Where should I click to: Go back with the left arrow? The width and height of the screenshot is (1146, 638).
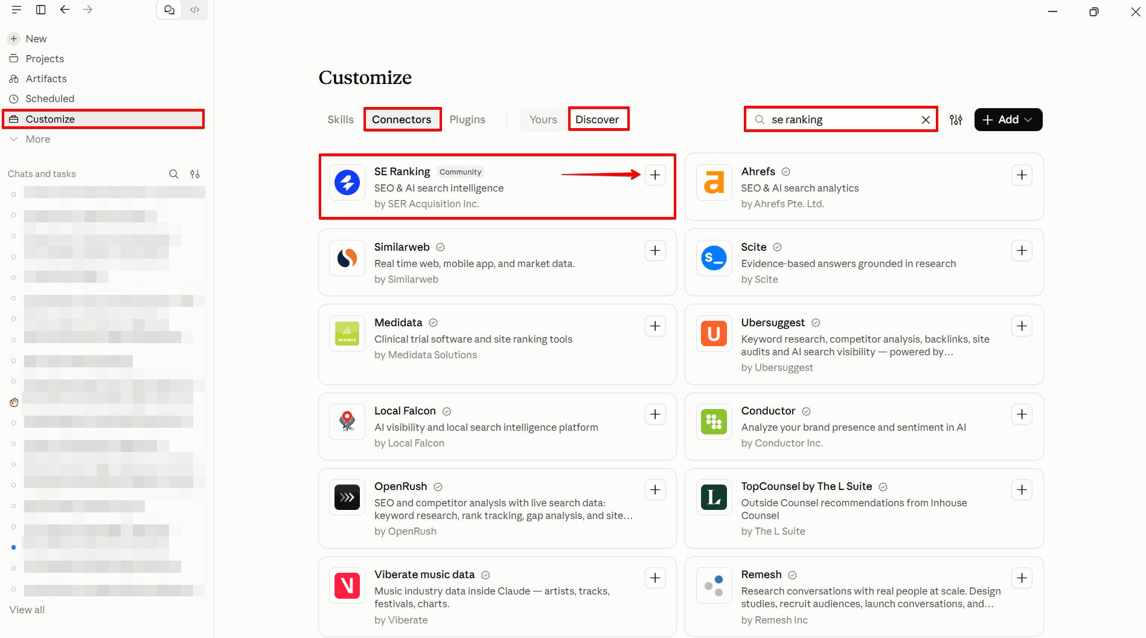(65, 10)
